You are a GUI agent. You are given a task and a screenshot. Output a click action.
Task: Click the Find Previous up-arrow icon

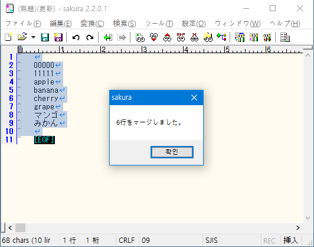[167, 37]
